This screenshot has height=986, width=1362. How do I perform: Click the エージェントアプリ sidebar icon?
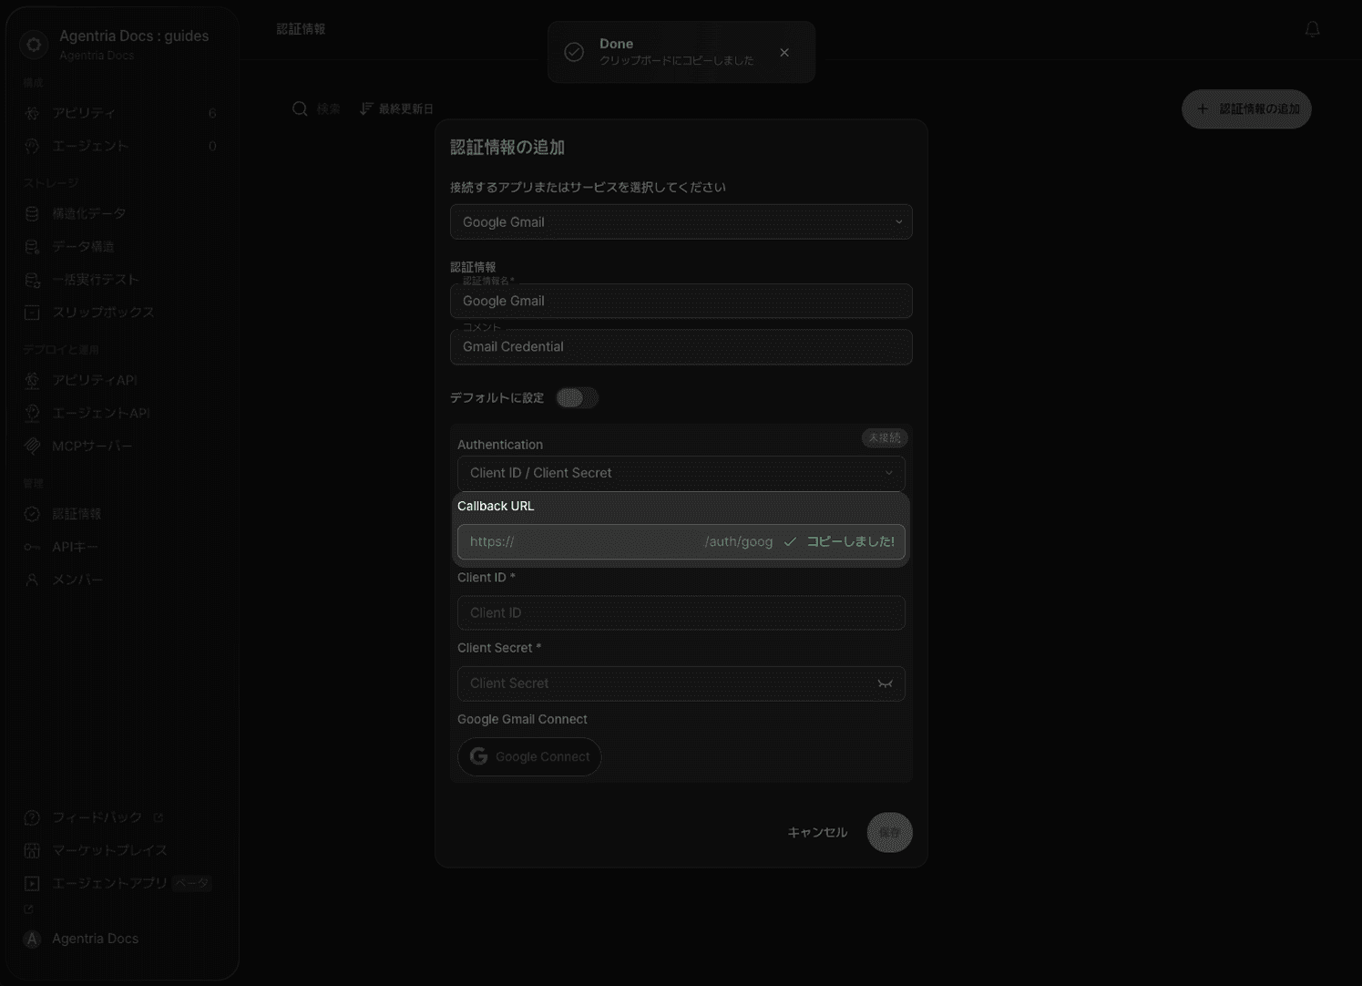click(x=32, y=883)
